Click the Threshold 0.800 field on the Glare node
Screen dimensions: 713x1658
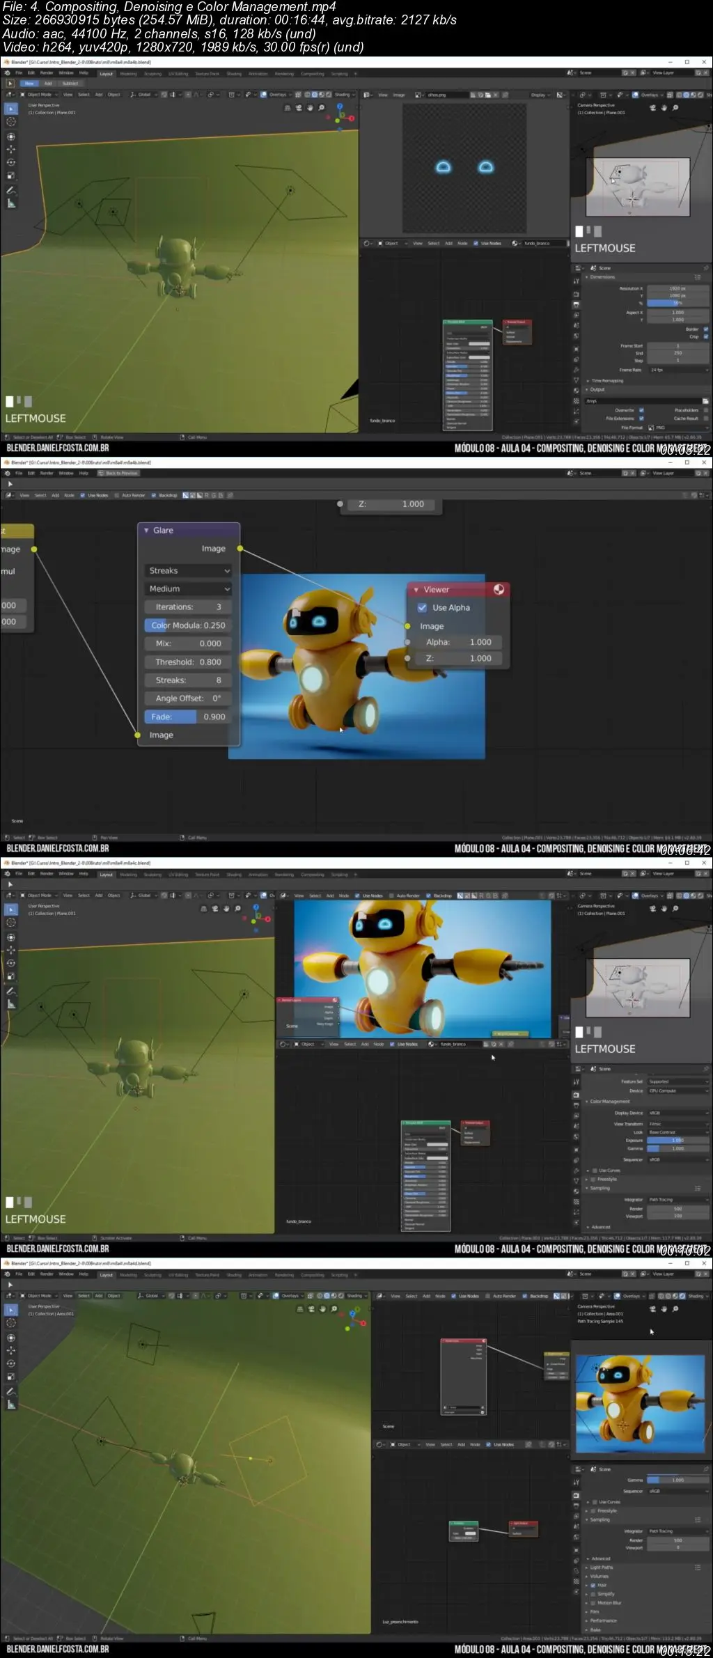[x=188, y=662]
